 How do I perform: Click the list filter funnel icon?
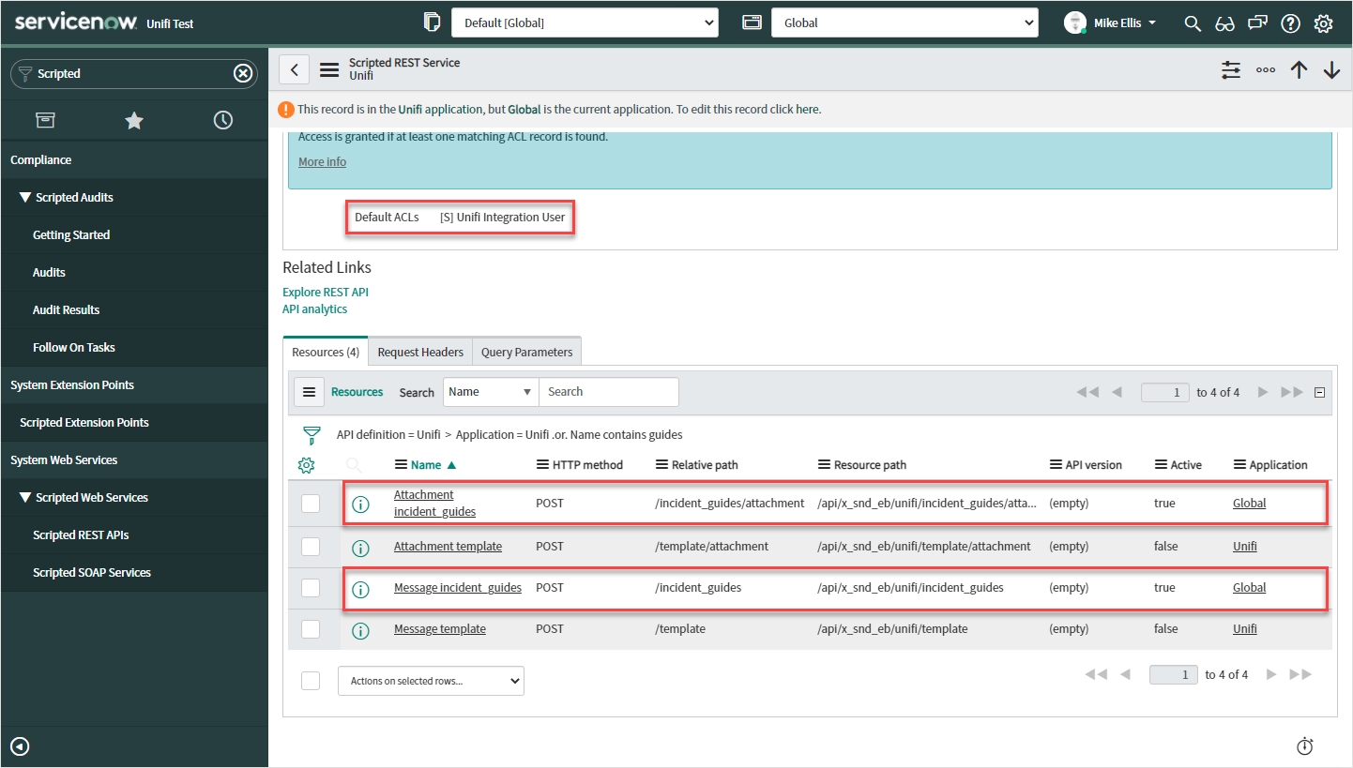point(312,435)
